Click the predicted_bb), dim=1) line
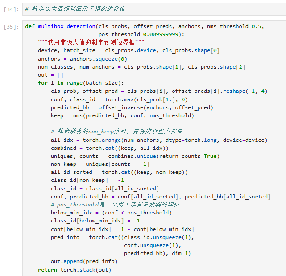The width and height of the screenshot is (286, 276). point(157,253)
